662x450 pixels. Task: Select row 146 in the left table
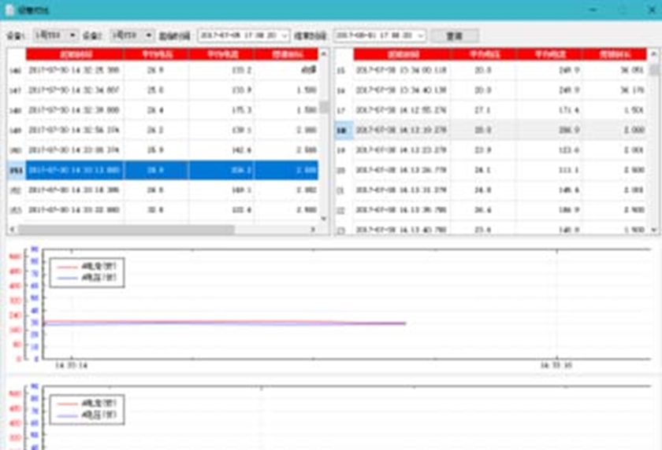coord(74,70)
